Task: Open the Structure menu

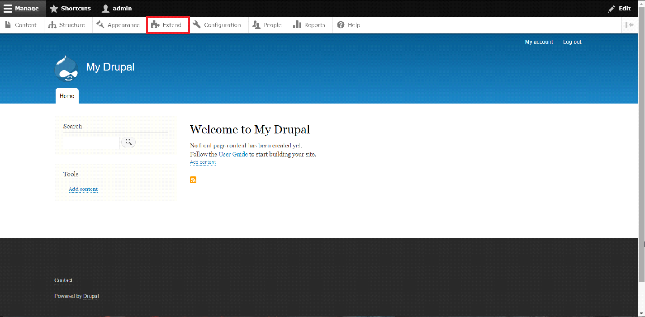Action: point(67,25)
